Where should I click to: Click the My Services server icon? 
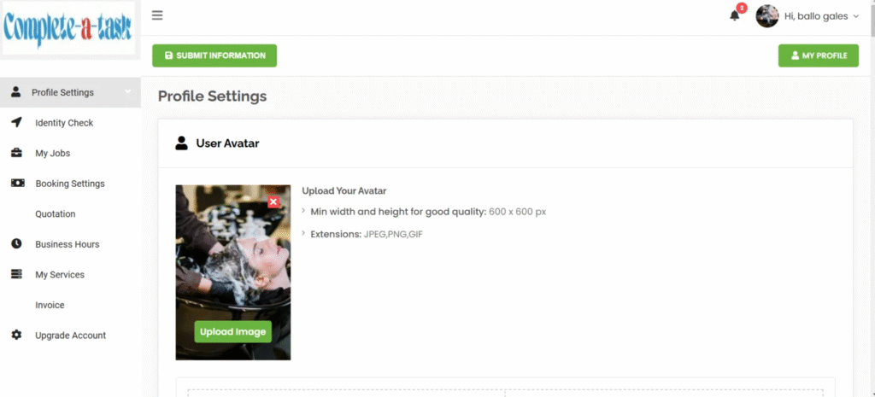17,274
